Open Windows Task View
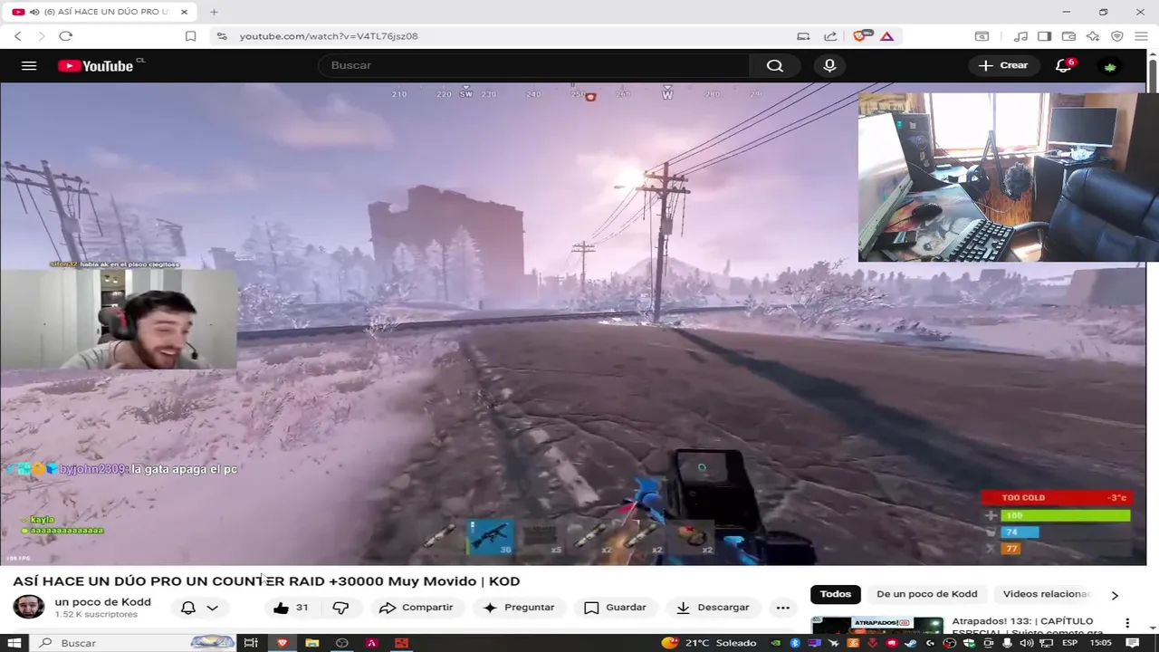The width and height of the screenshot is (1159, 652). tap(251, 643)
